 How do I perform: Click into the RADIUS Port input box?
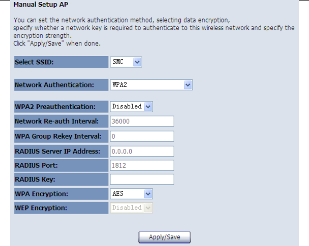(142, 165)
